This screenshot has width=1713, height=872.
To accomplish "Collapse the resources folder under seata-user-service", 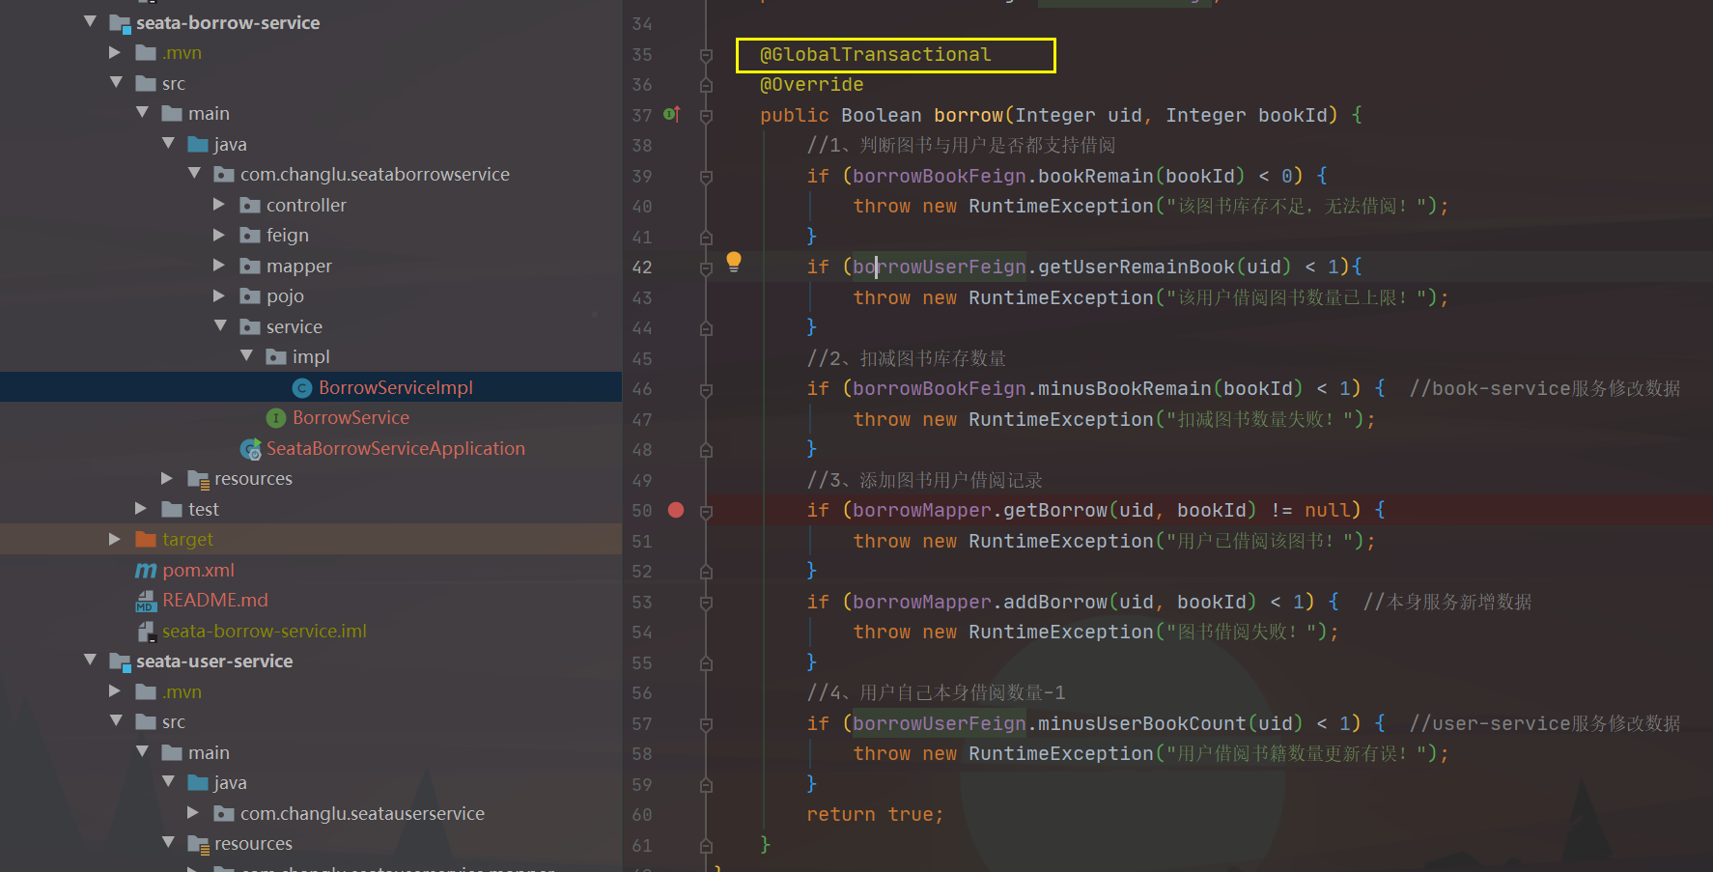I will pyautogui.click(x=169, y=843).
